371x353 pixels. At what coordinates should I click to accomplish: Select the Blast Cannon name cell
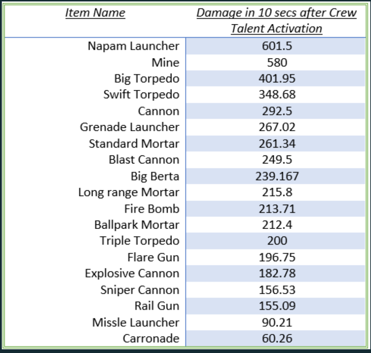coord(144,160)
